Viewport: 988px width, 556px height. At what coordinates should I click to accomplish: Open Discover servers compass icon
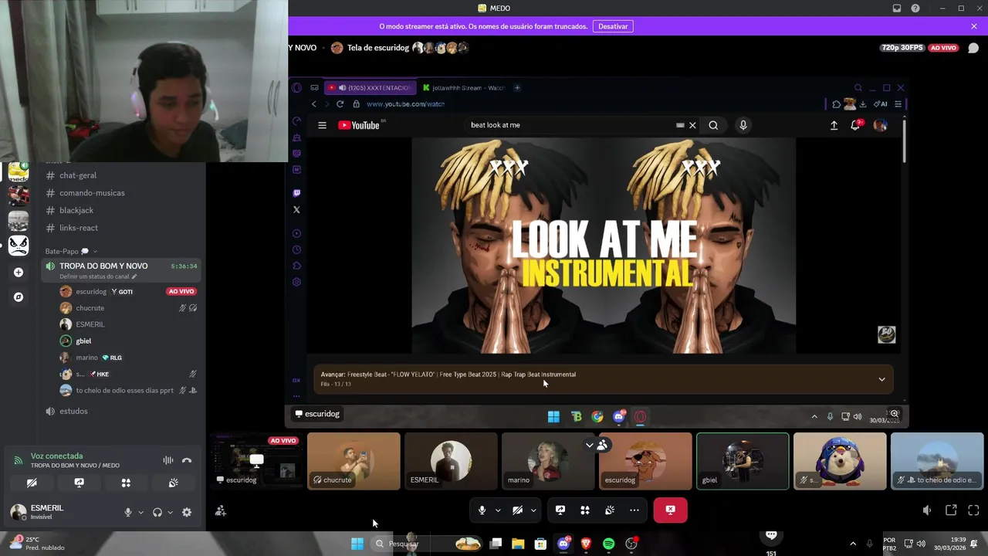tap(19, 297)
